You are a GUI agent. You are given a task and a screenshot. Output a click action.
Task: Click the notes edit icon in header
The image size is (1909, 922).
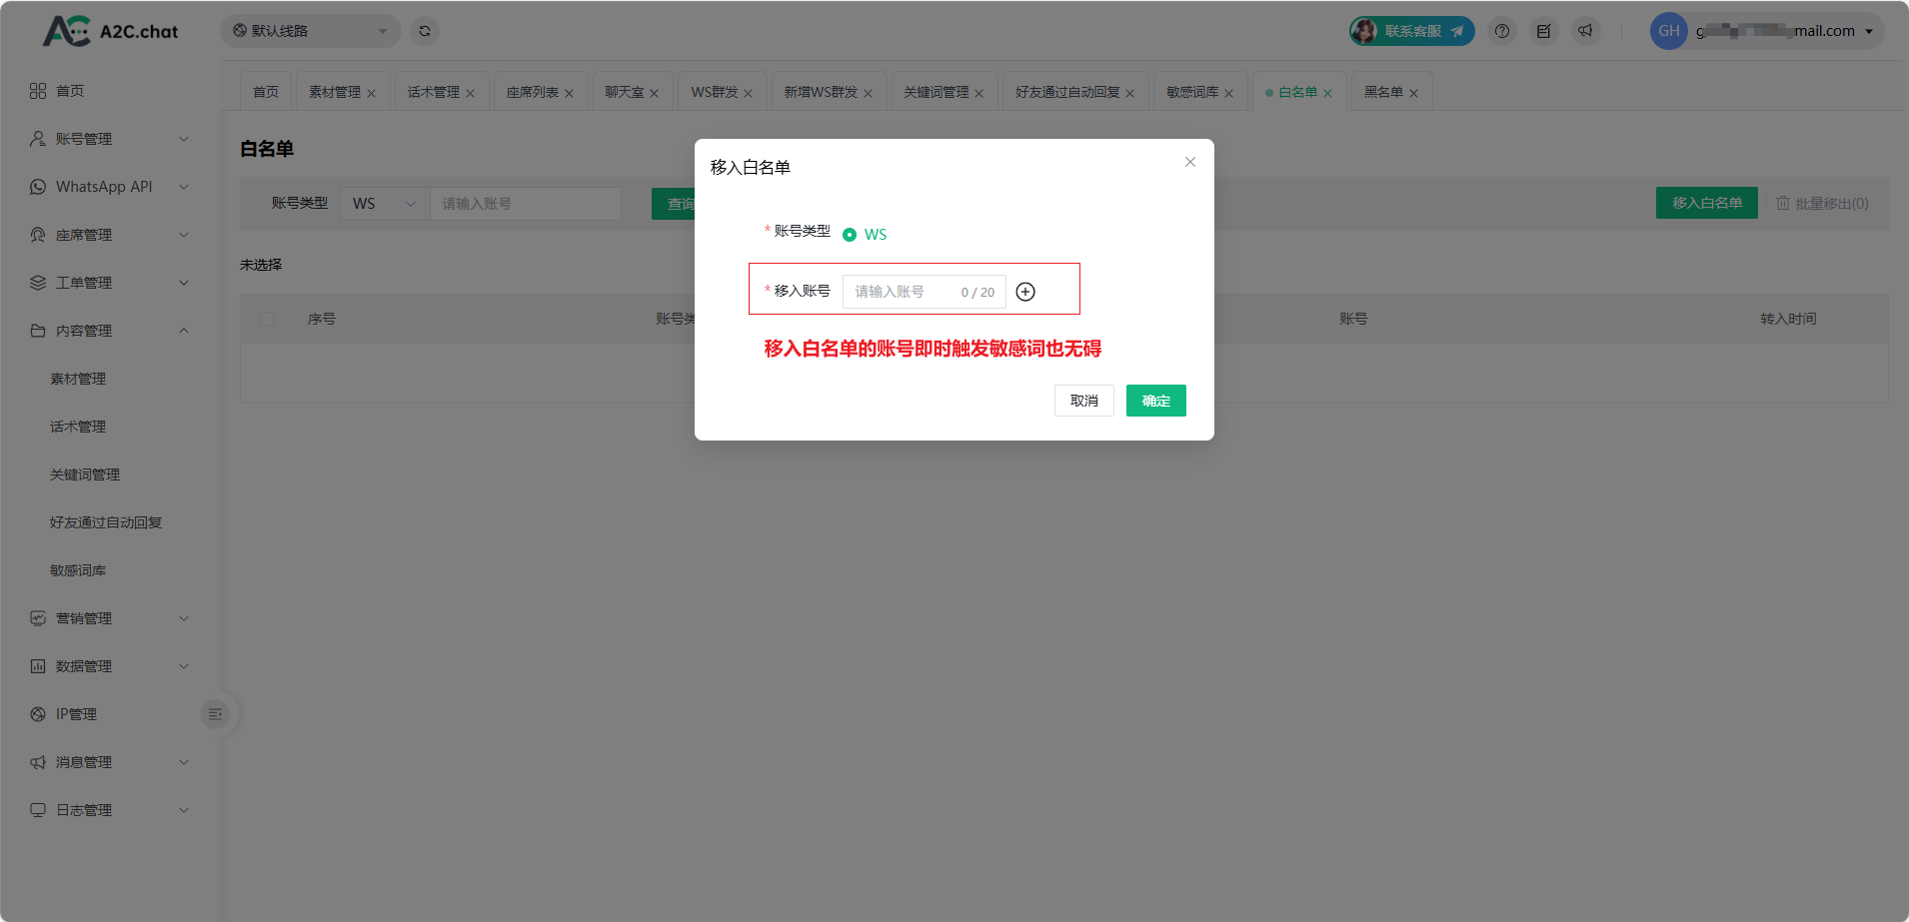(1544, 31)
